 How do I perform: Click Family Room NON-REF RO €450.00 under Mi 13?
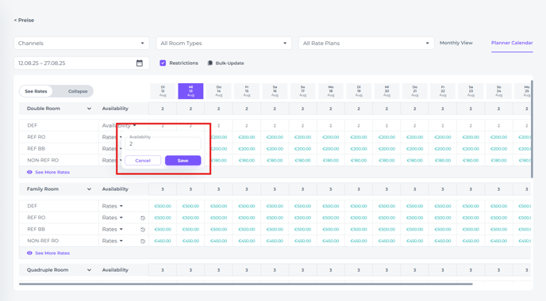[x=190, y=241]
